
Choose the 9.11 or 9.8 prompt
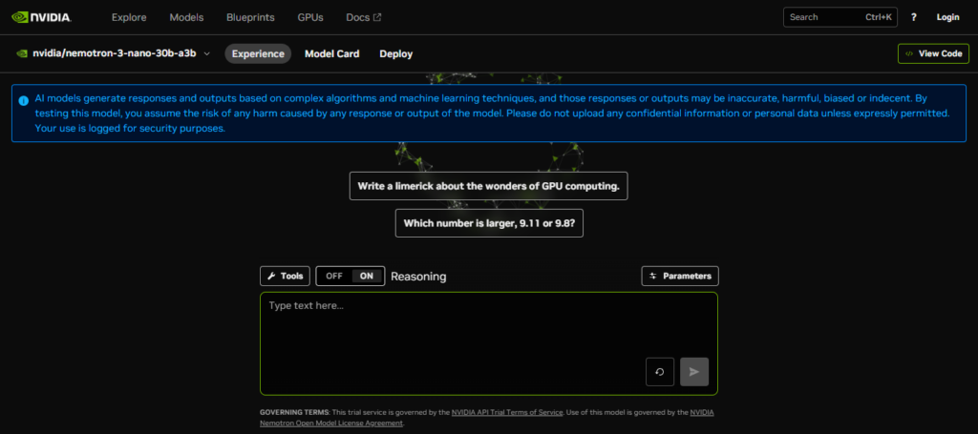489,223
